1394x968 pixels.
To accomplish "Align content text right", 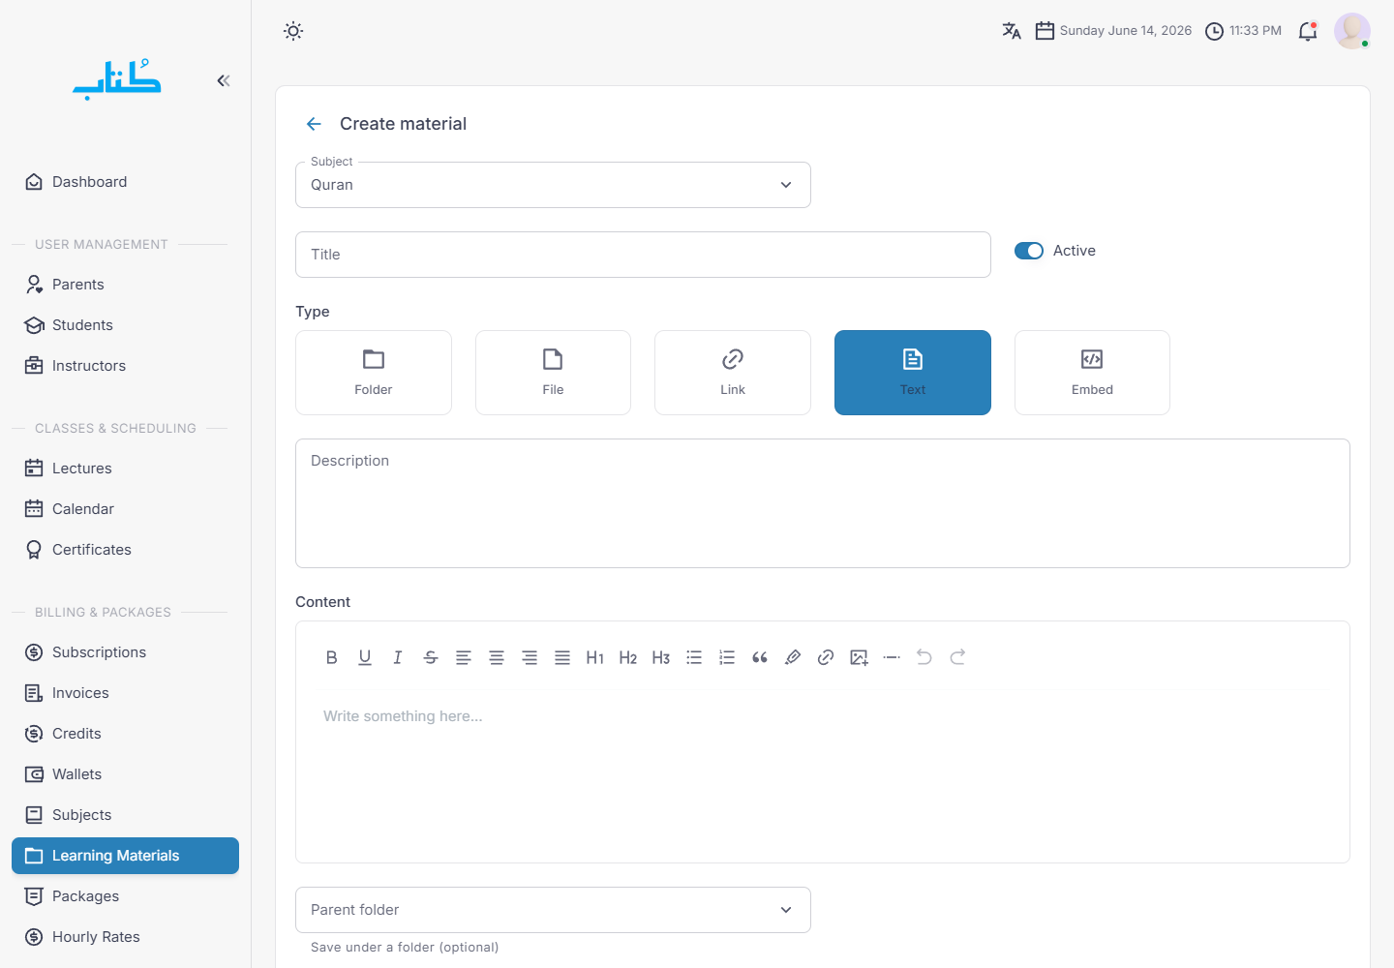I will [x=530, y=657].
